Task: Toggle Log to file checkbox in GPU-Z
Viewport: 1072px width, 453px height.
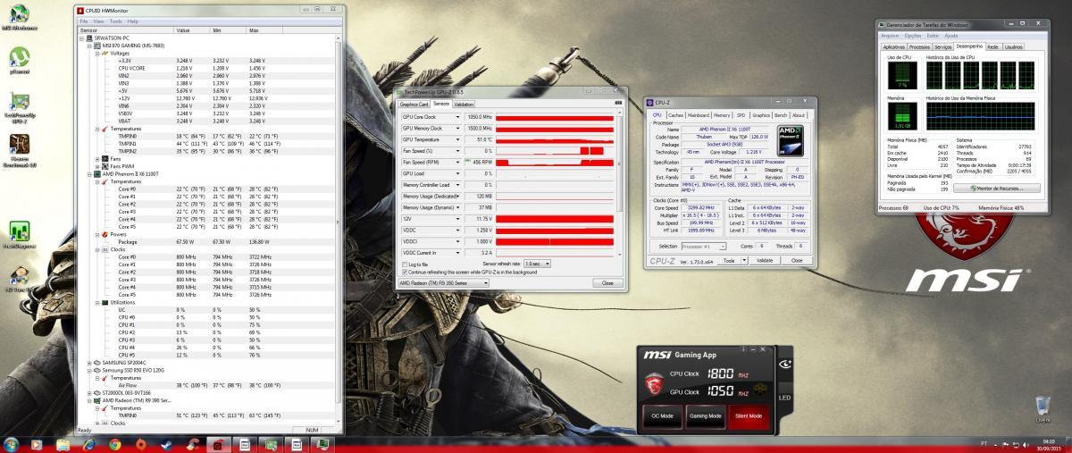Action: (x=403, y=264)
